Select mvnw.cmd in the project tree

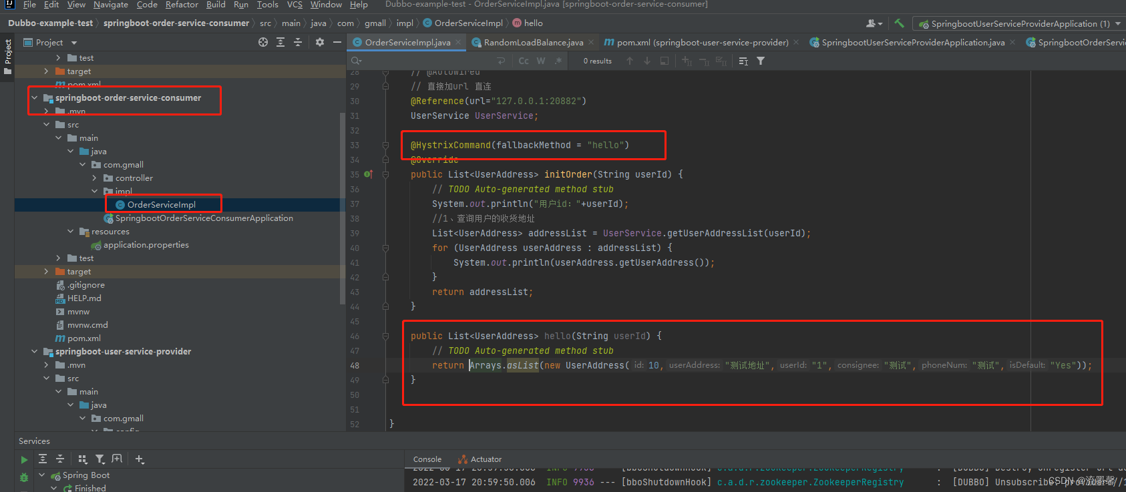[87, 325]
